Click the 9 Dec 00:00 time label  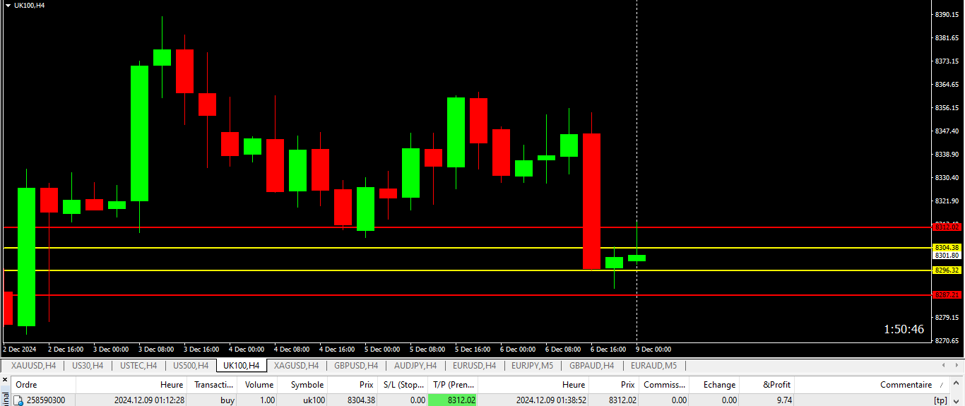tap(653, 349)
